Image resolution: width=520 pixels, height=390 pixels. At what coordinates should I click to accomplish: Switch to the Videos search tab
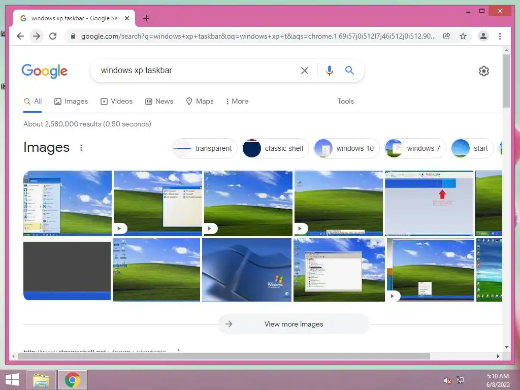click(116, 102)
